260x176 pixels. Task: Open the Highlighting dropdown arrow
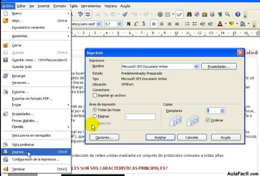click(237, 24)
